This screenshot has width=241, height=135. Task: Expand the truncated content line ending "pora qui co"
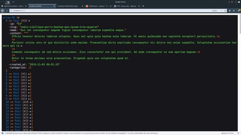click(21, 46)
